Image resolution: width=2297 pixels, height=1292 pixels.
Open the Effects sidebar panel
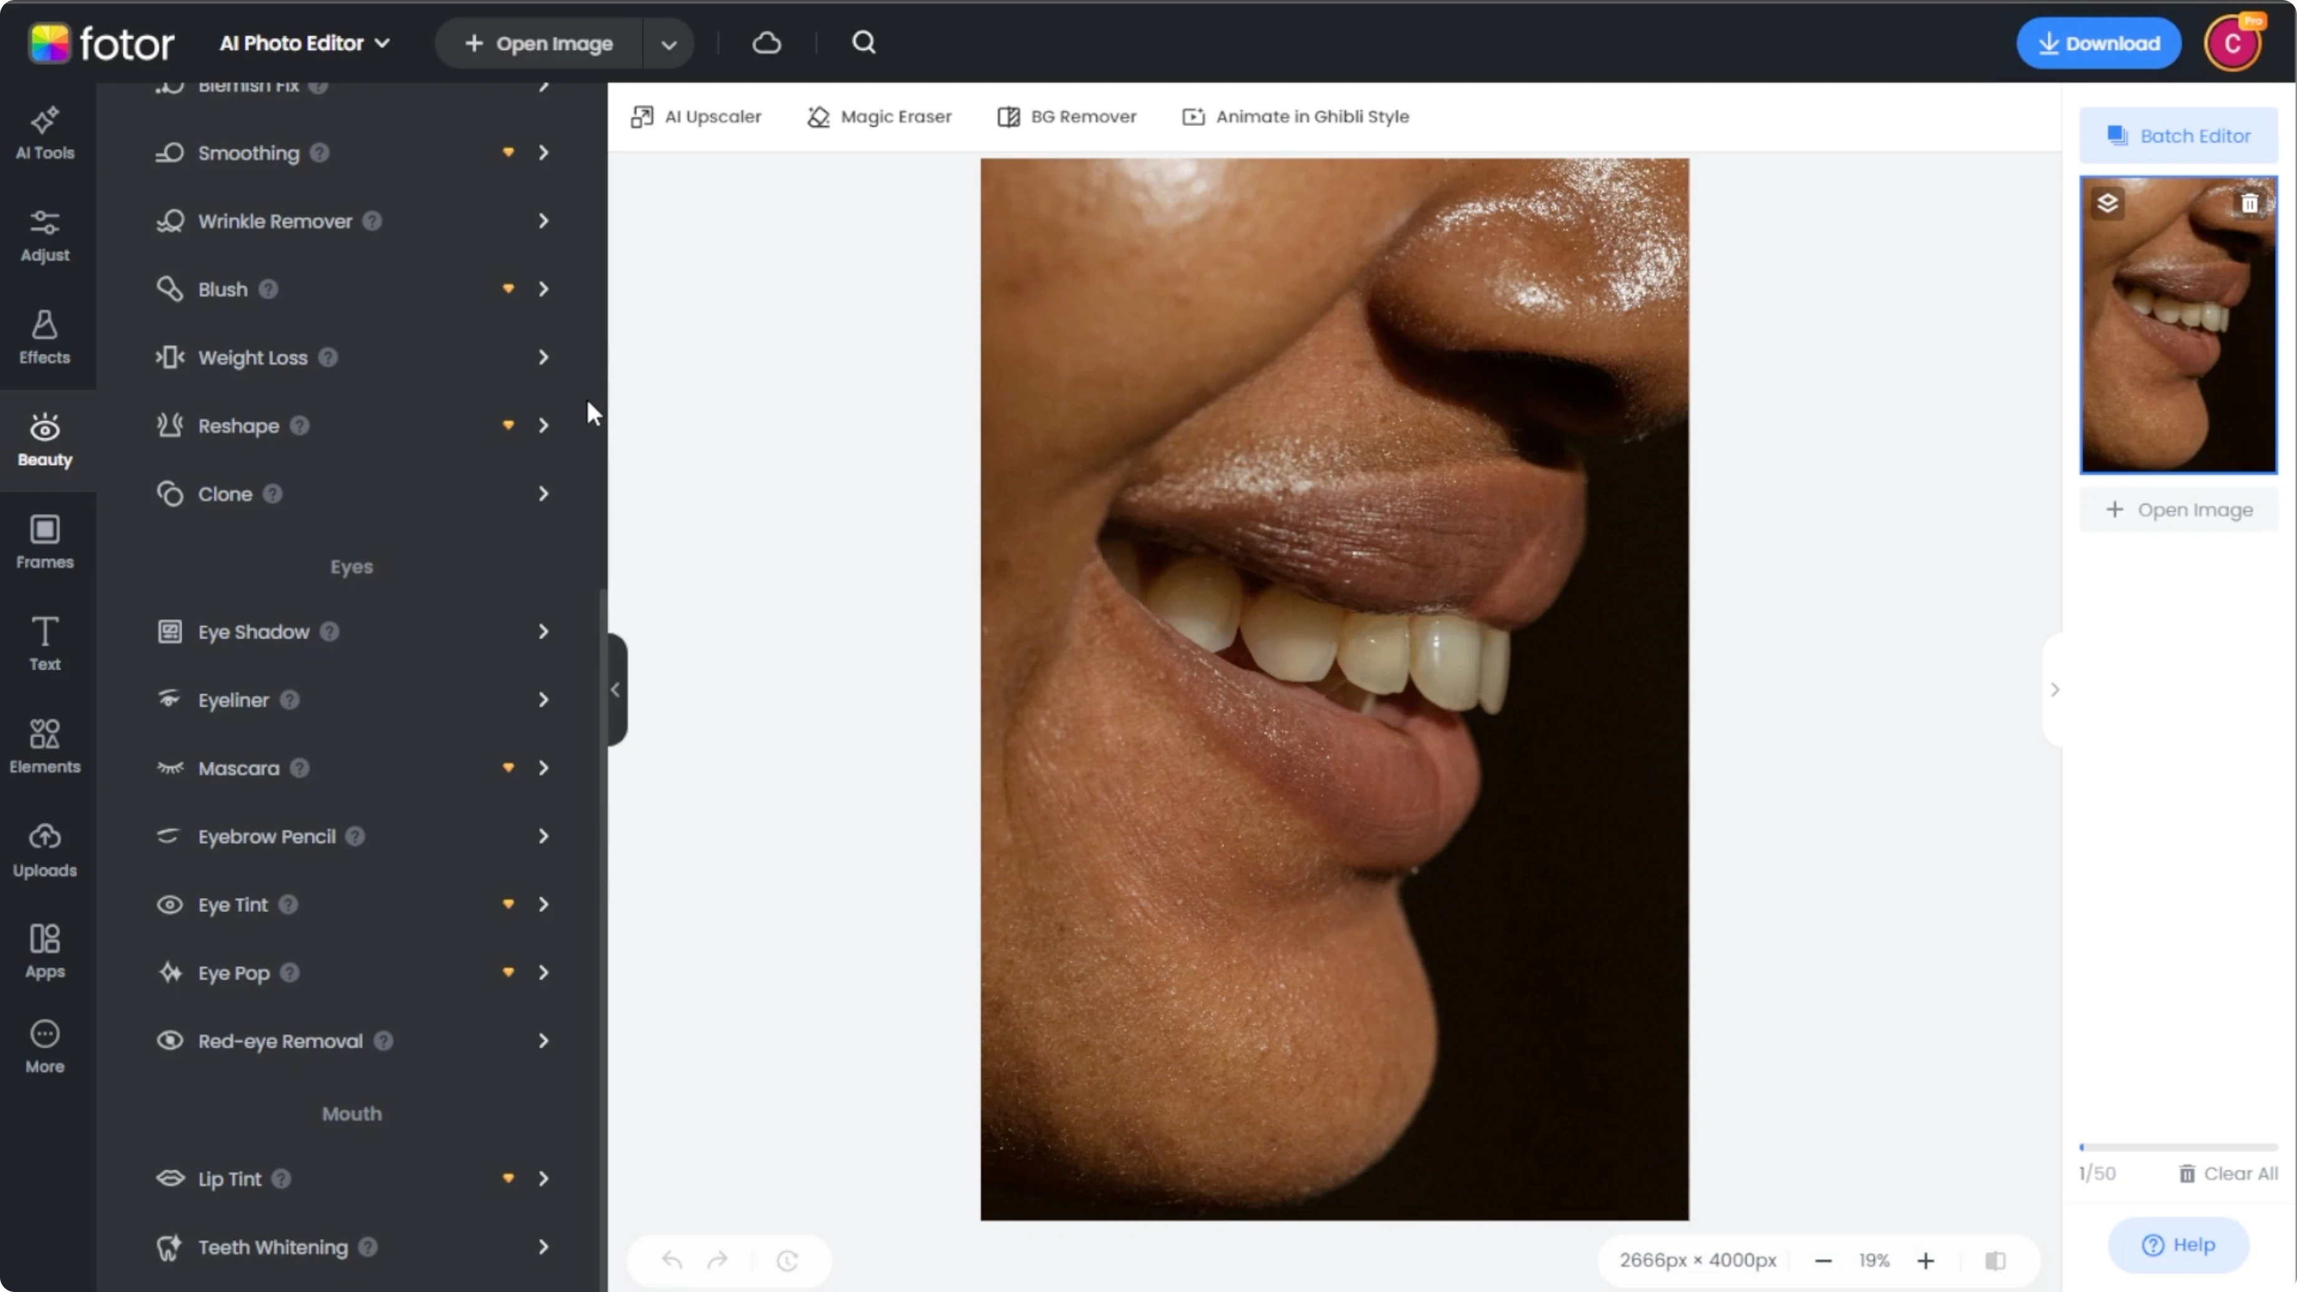[44, 338]
